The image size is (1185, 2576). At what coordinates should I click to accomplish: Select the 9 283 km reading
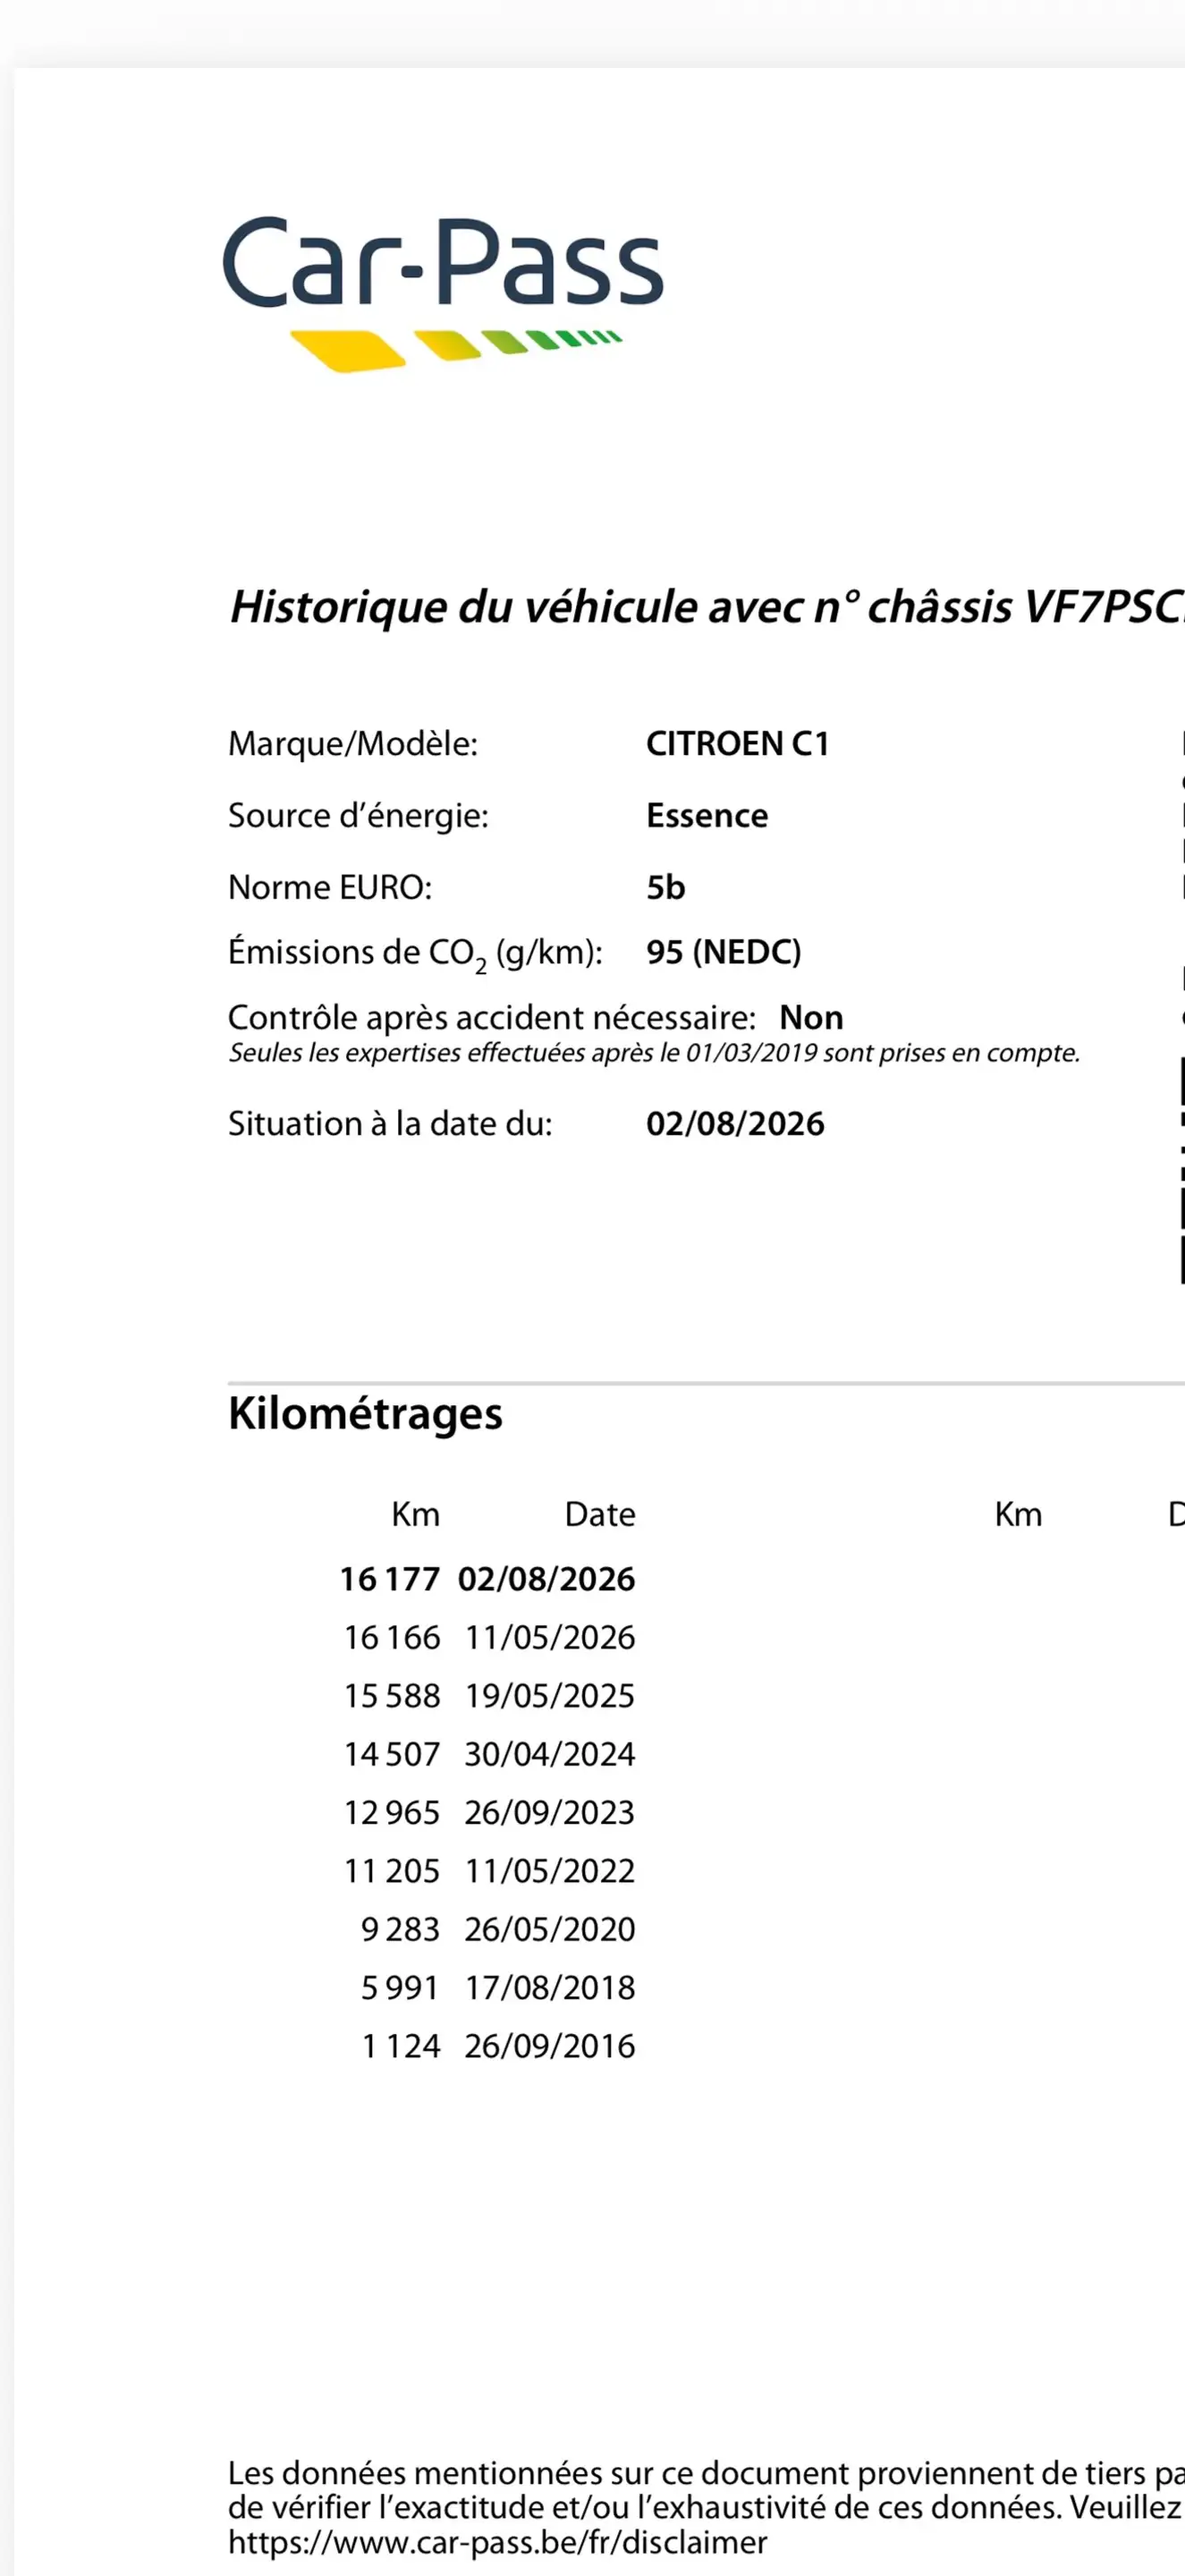coord(400,1929)
